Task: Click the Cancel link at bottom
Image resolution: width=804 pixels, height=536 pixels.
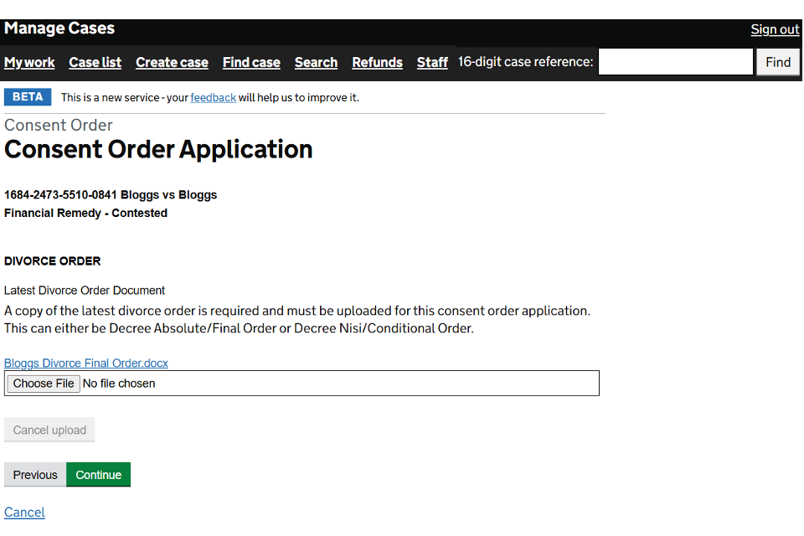Action: tap(24, 513)
